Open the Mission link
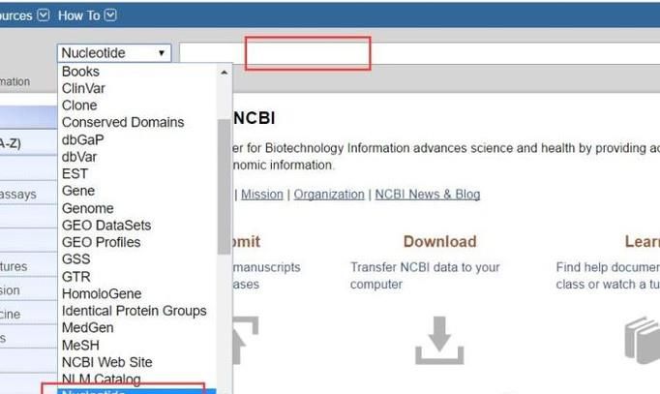The image size is (660, 394). 262,194
